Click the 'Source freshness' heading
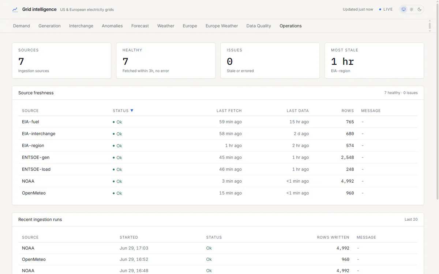Image resolution: width=439 pixels, height=274 pixels. (36, 93)
